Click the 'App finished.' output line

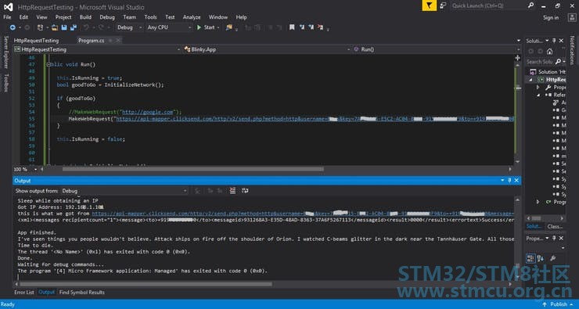(37, 232)
